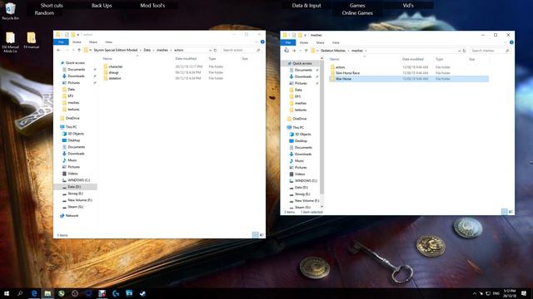Viewport: 533px width, 299px height.
Task: Sort by Name column in the actors window
Action: point(107,59)
